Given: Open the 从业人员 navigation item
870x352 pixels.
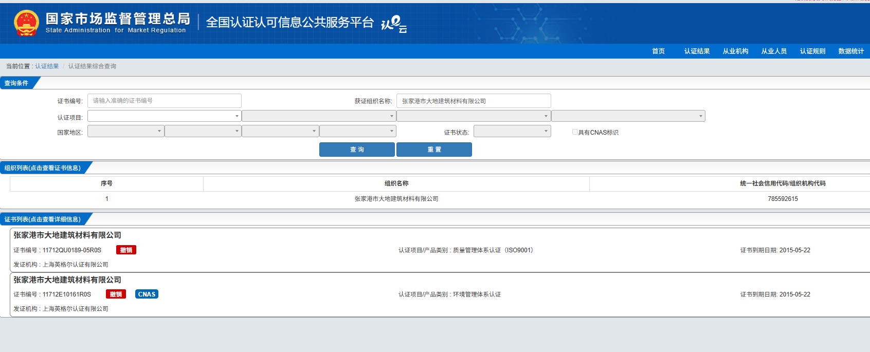Looking at the screenshot, I should (774, 51).
